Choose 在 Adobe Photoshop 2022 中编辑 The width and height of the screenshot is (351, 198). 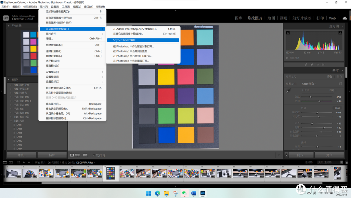point(143,29)
